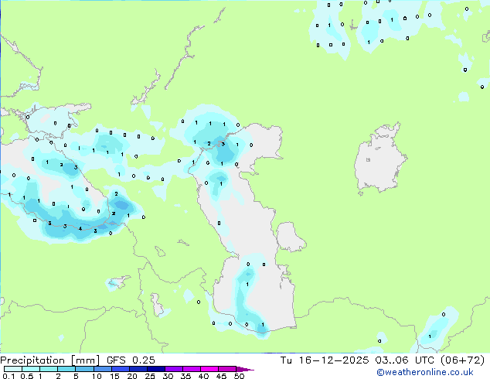The width and height of the screenshot is (490, 379).
Task: Click the legend label '0.1'
Action: pos(9,376)
